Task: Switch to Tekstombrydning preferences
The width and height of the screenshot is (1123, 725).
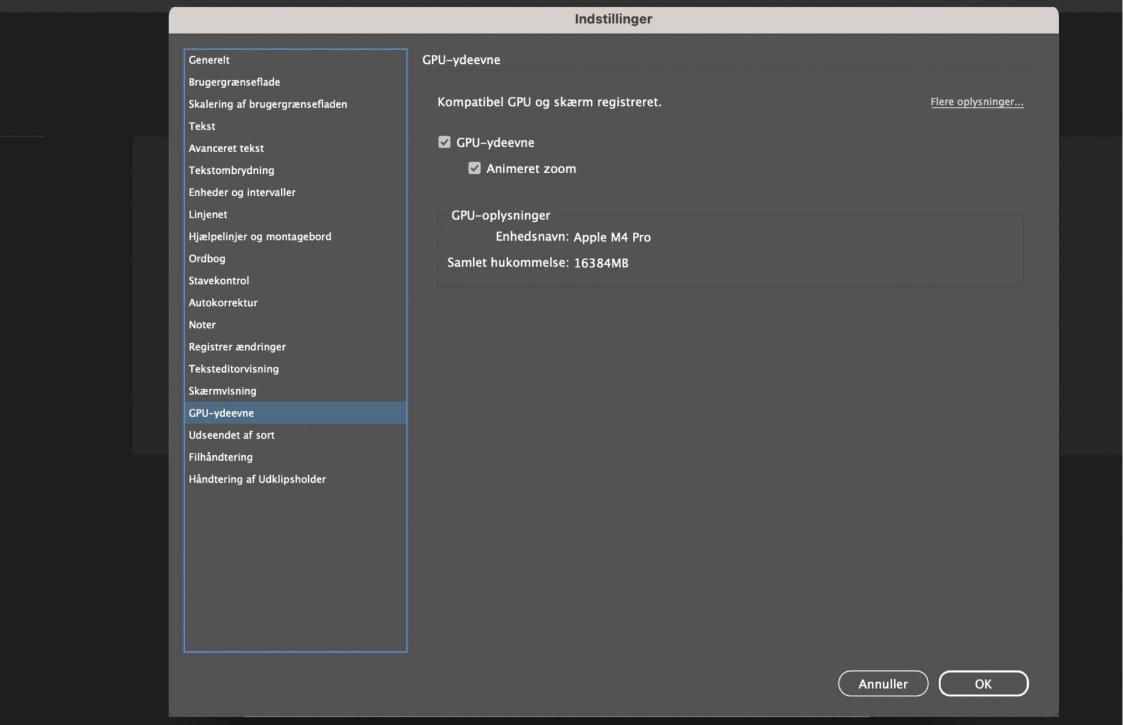Action: coord(231,170)
